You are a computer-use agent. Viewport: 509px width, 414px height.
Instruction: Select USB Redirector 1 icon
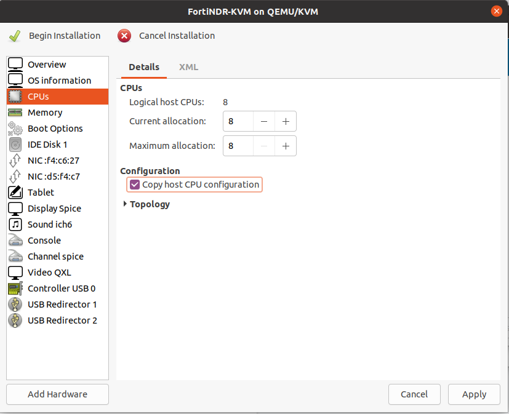(15, 304)
